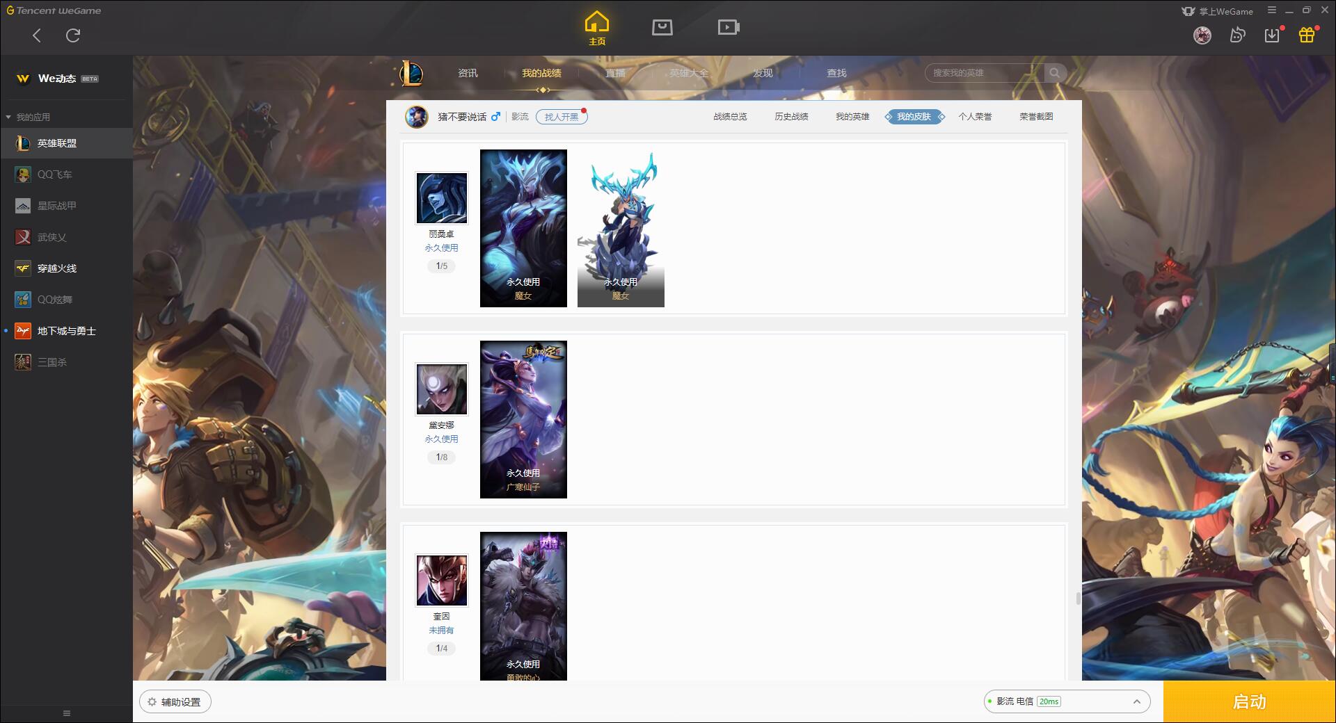The height and width of the screenshot is (723, 1336).
Task: Click the 奎因 champion portrait
Action: point(442,580)
